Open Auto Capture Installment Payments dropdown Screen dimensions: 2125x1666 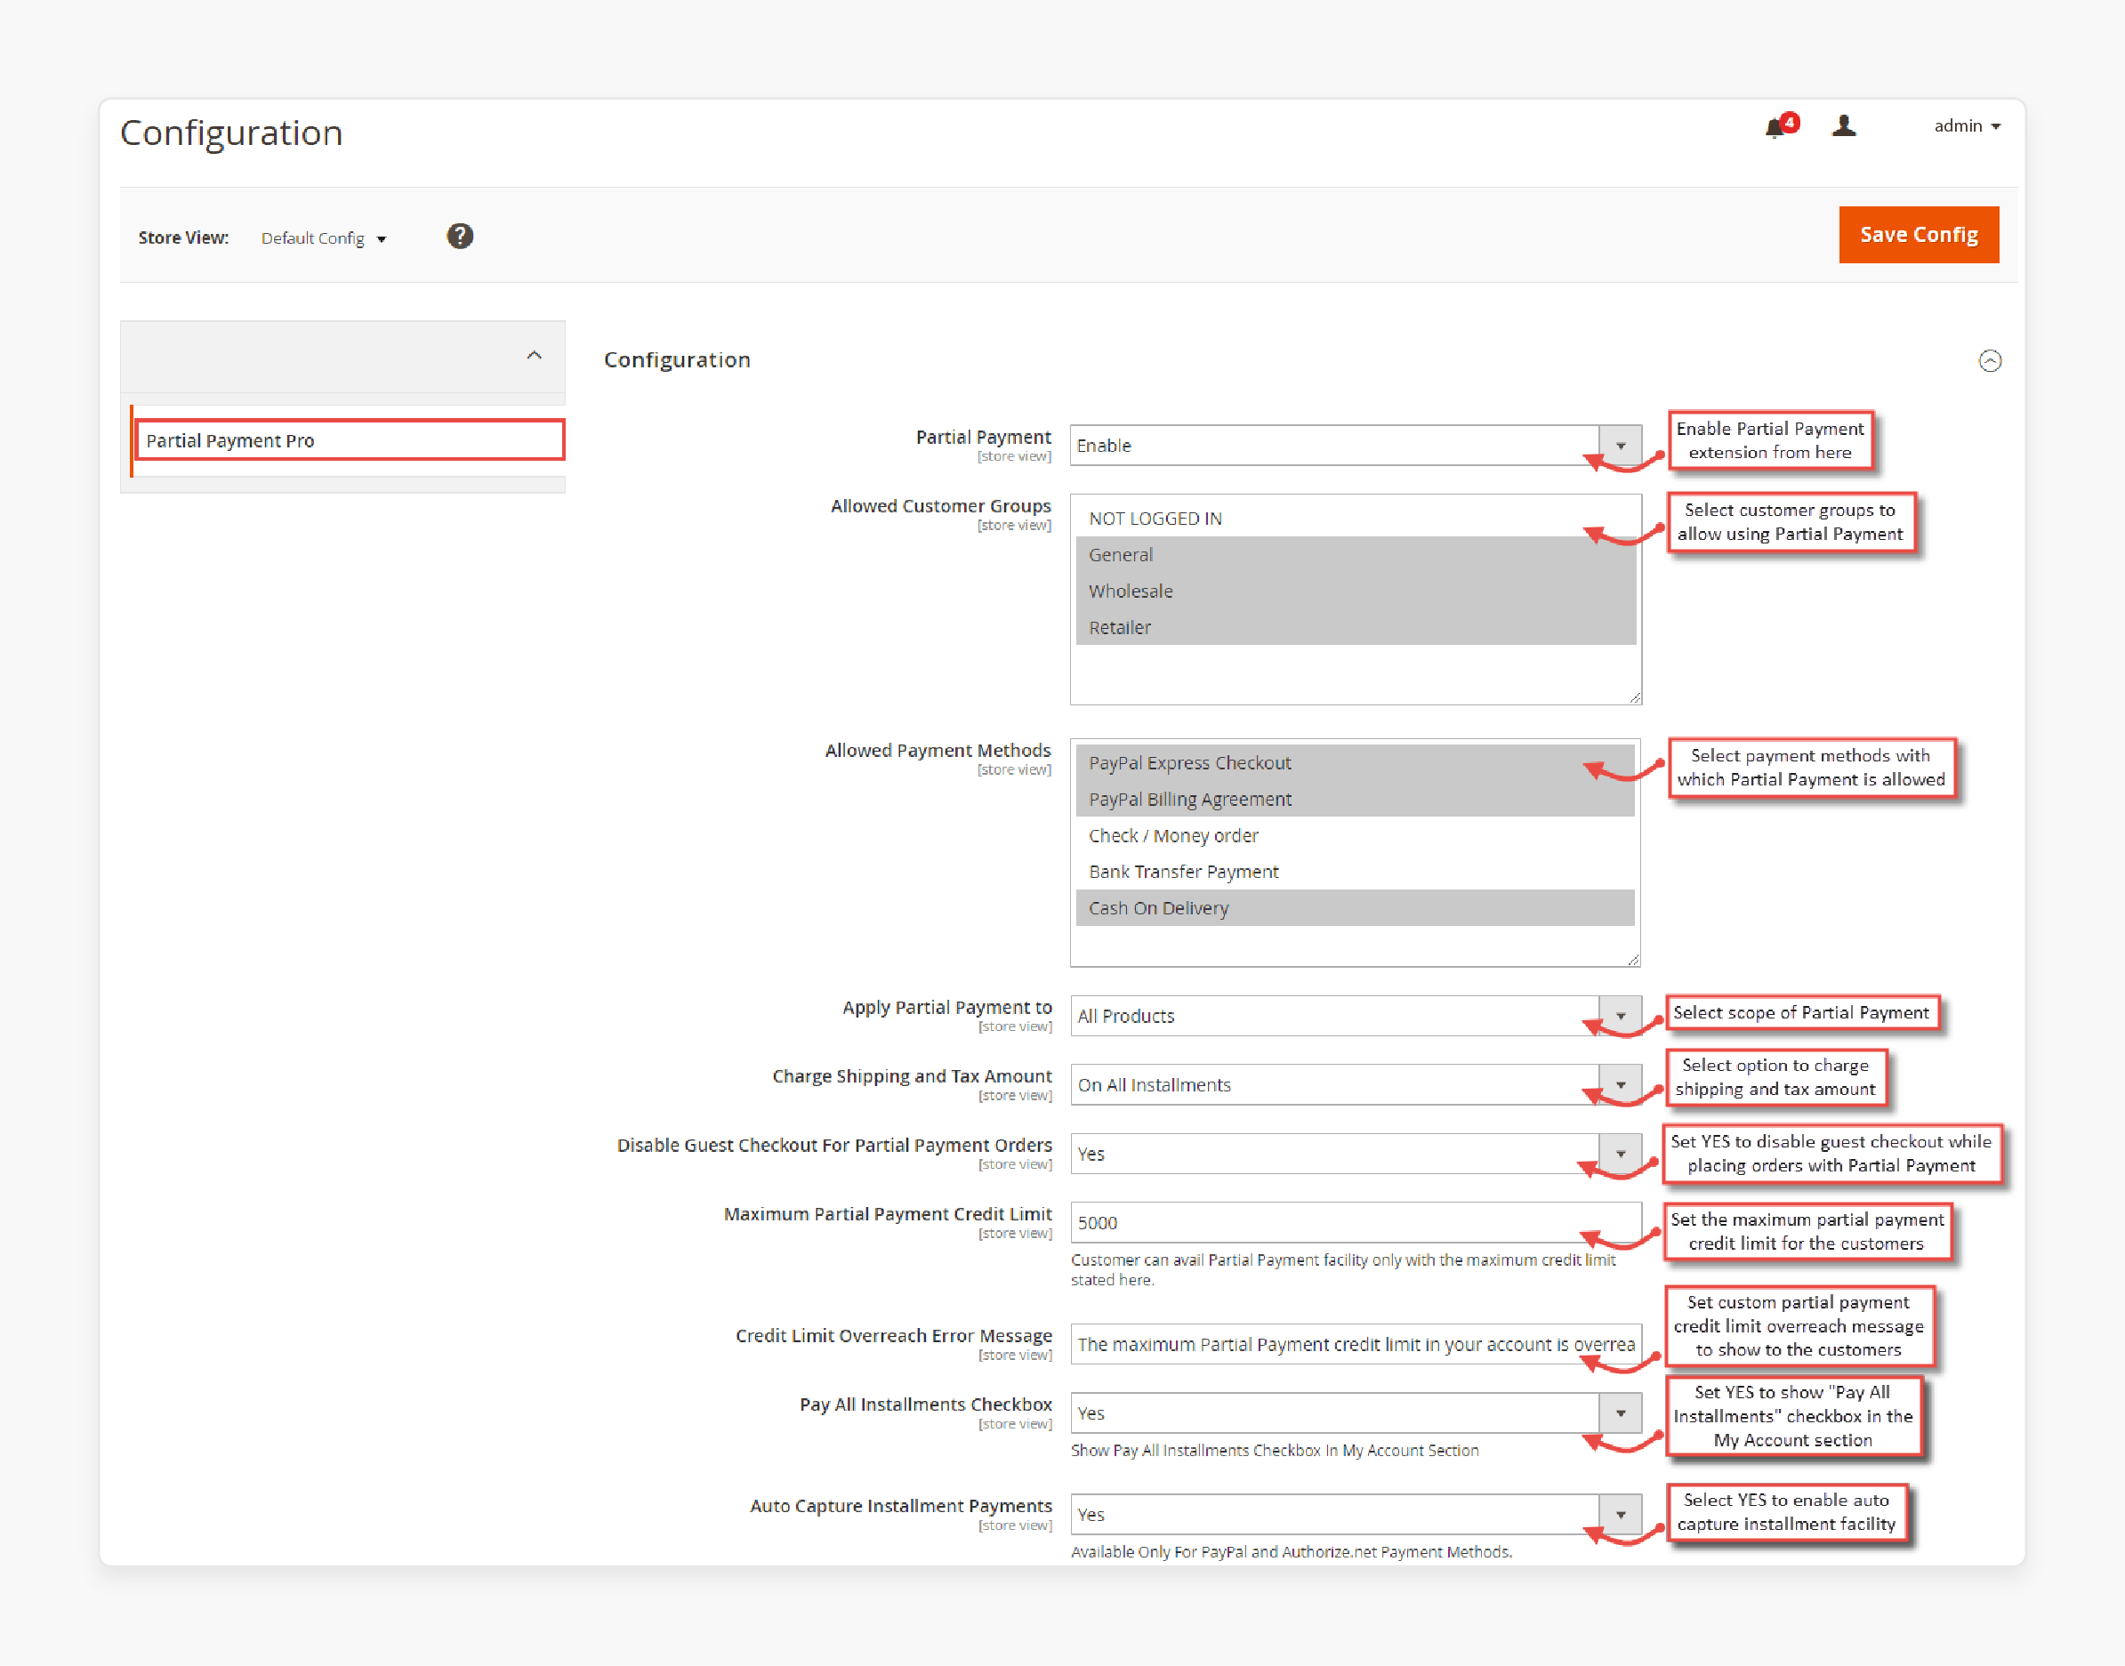1355,1515
